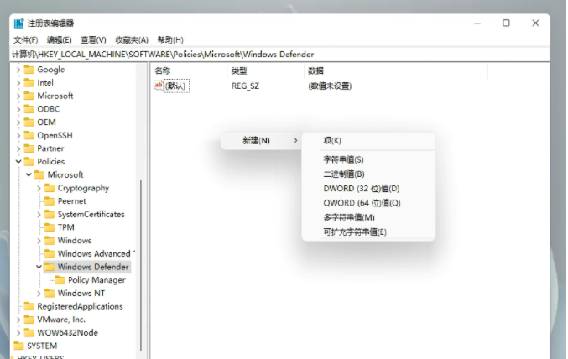Collapse the Windows Defender key

click(39, 267)
